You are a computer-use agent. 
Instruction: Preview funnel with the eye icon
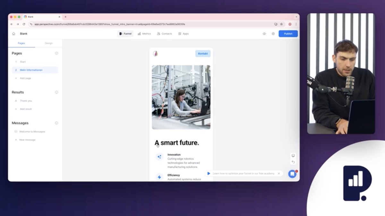(264, 34)
